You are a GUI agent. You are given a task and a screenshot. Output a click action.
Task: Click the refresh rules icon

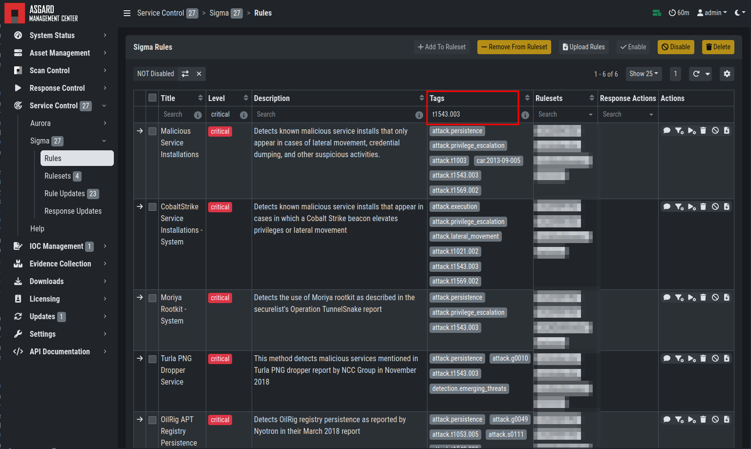(x=696, y=74)
